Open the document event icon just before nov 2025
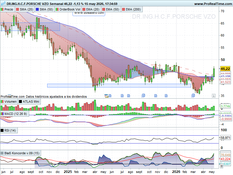 (x=156, y=96)
